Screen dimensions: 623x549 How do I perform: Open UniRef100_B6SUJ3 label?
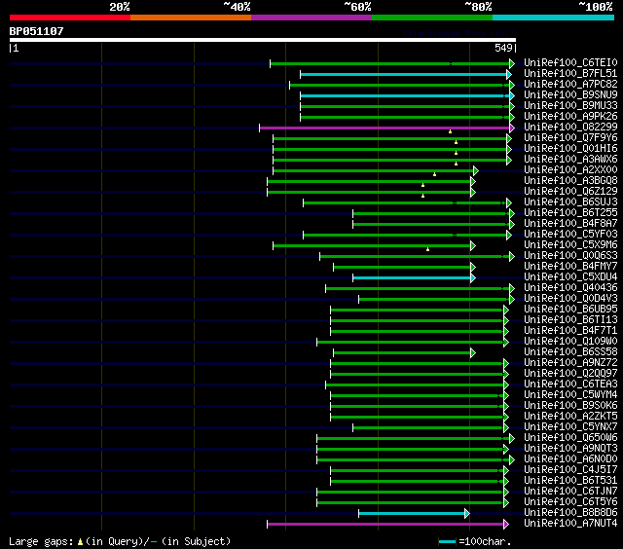570,202
